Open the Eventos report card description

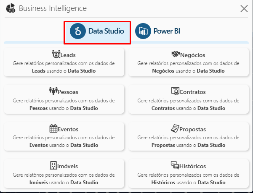tap(64, 141)
